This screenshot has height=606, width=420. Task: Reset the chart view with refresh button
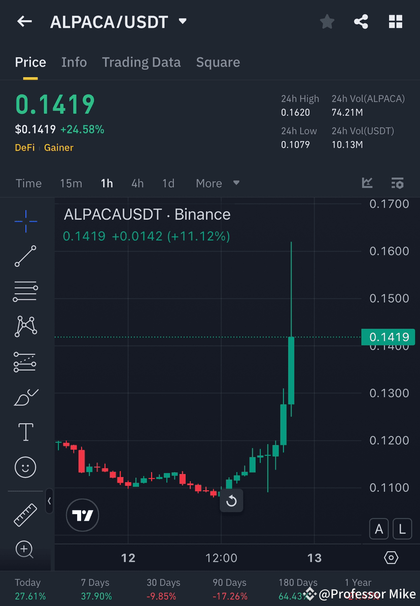pyautogui.click(x=232, y=501)
